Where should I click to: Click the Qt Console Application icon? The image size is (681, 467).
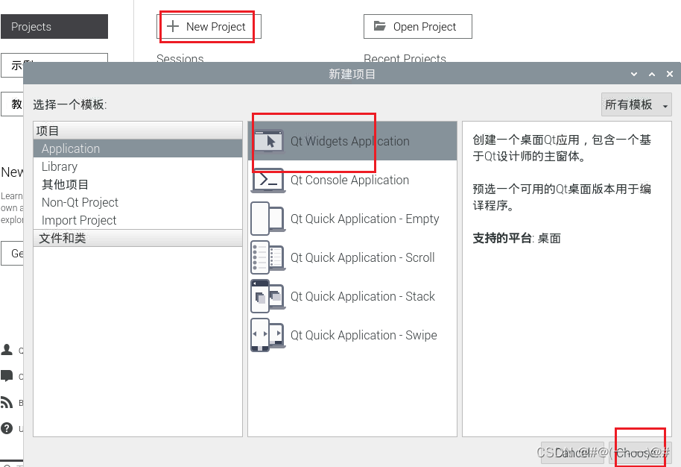coord(268,180)
